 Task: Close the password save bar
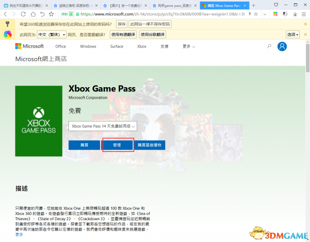pyautogui.click(x=306, y=24)
